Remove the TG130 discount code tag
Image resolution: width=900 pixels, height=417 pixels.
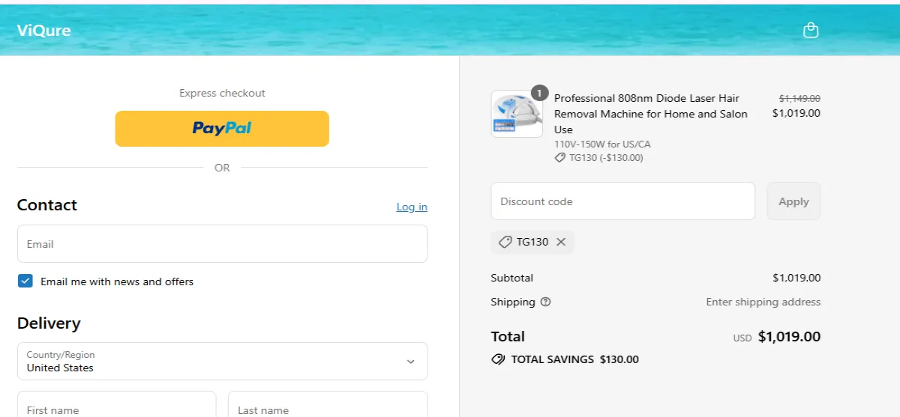click(561, 242)
